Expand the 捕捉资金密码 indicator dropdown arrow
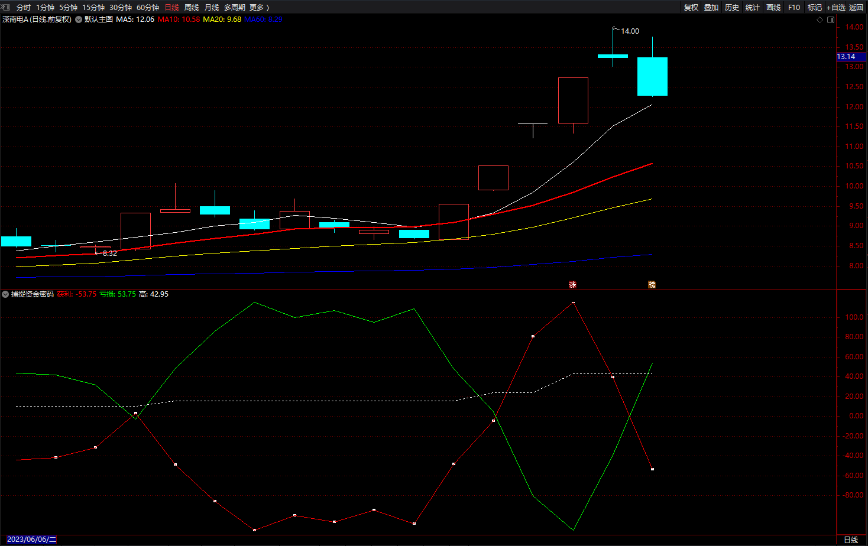This screenshot has width=868, height=546. tap(5, 294)
